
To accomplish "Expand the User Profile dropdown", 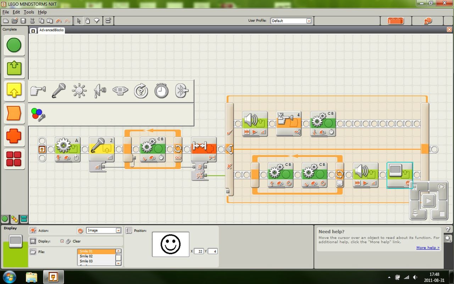I will tap(309, 21).
